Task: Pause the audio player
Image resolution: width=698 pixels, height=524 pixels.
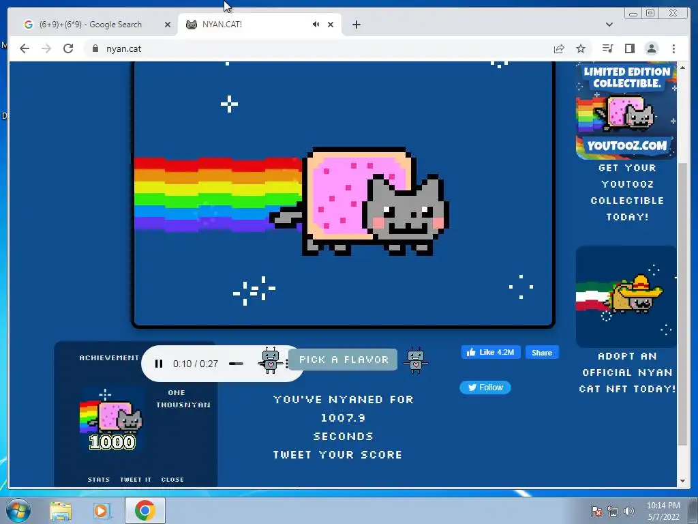Action: pos(158,364)
